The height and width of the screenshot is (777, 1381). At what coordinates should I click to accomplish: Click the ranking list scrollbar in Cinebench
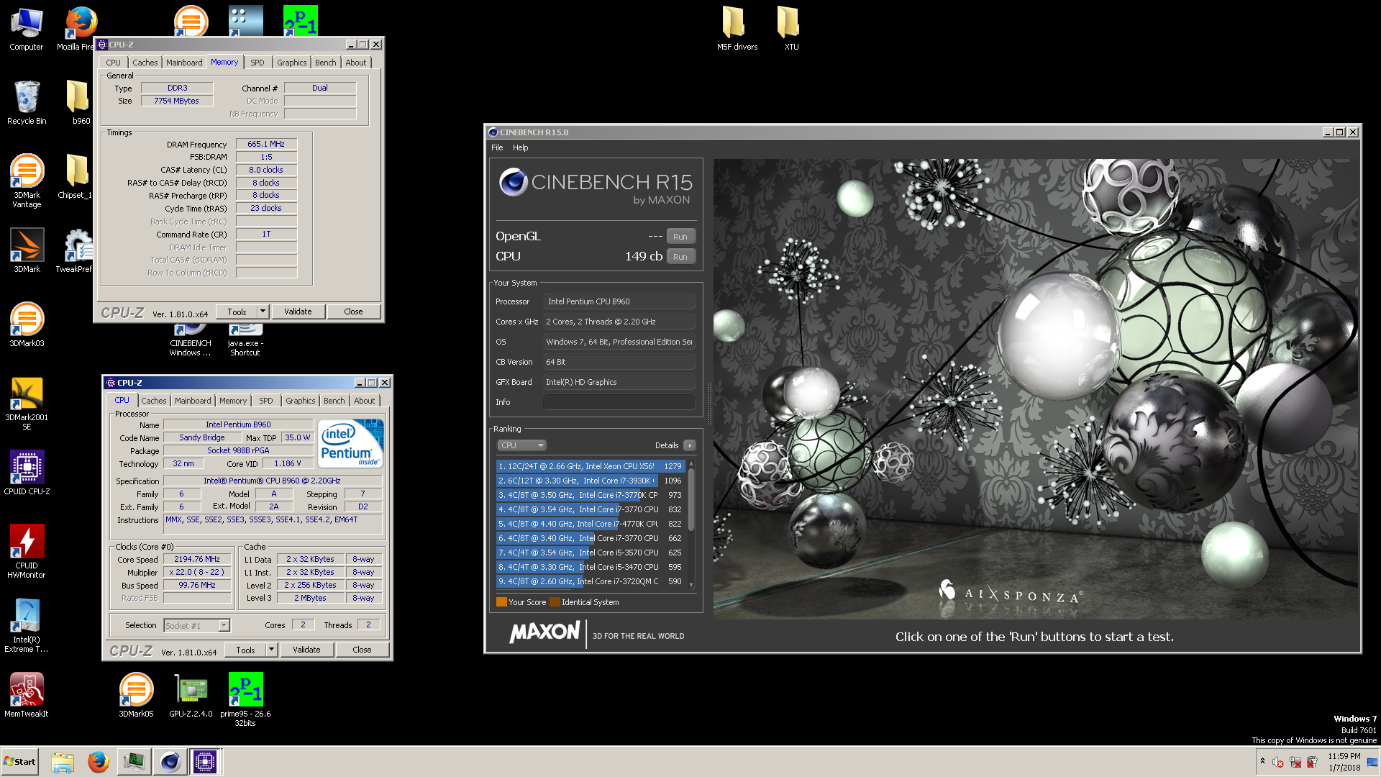click(691, 524)
